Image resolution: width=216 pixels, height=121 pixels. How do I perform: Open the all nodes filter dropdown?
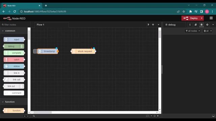click(193, 31)
